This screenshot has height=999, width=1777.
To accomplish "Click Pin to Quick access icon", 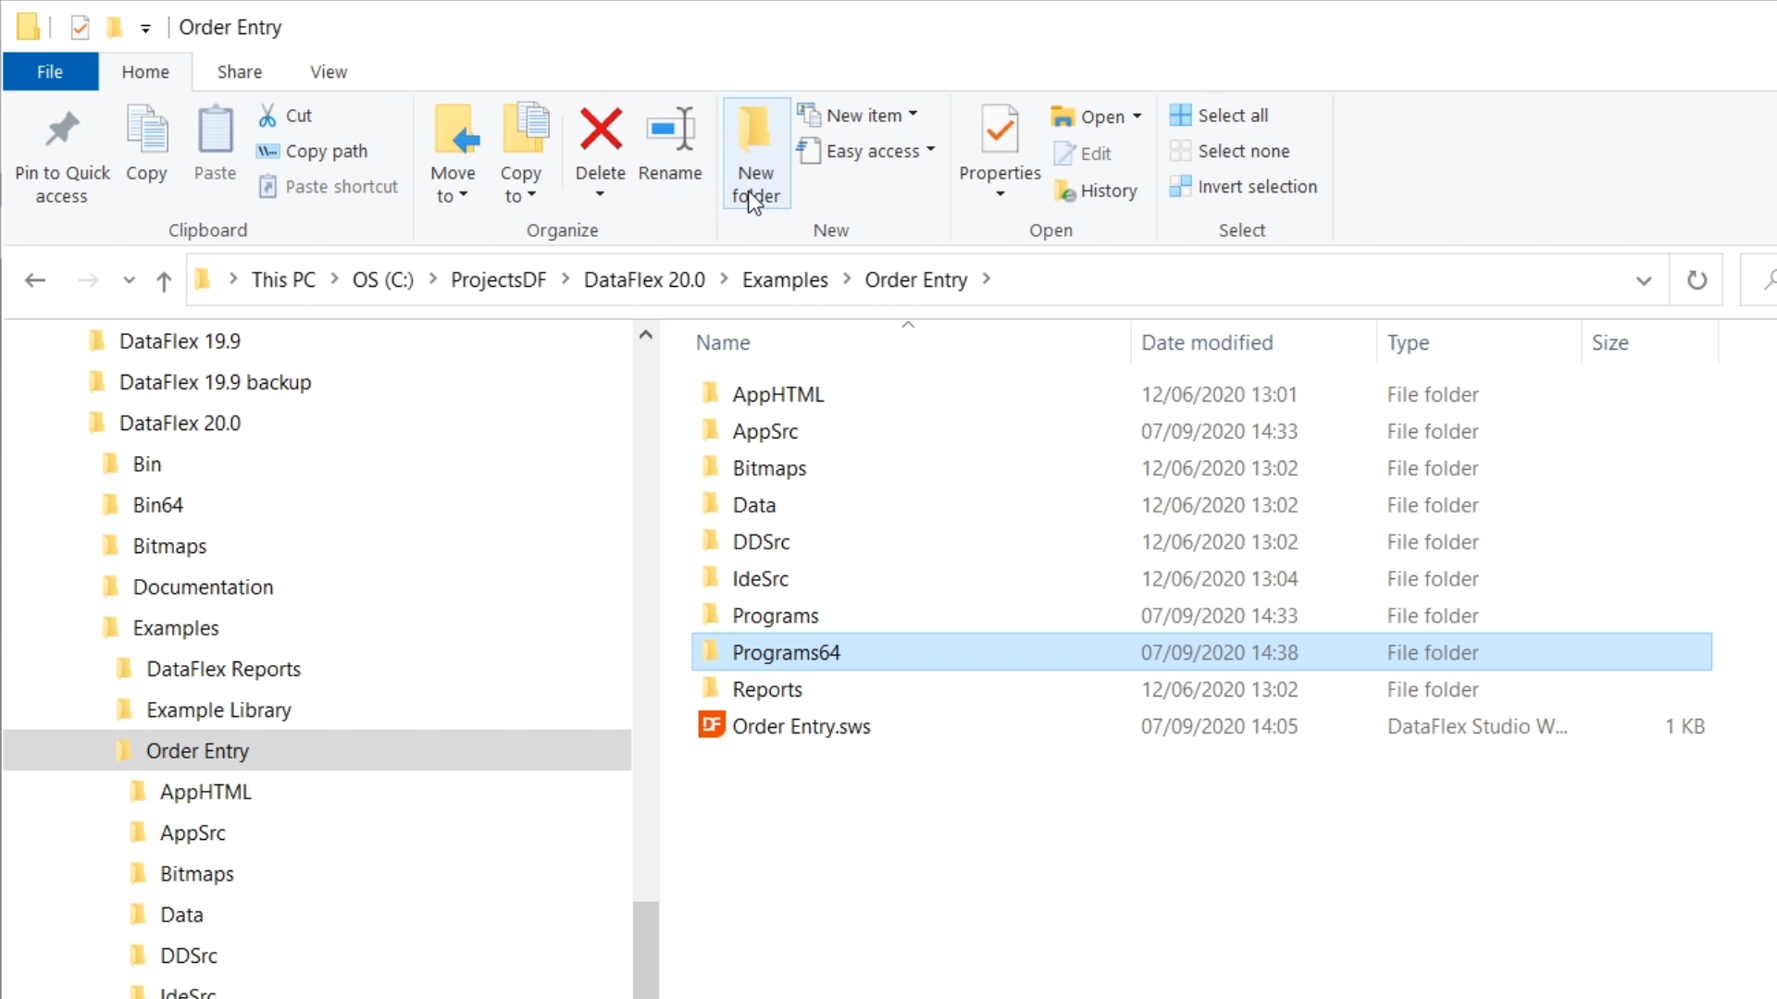I will [x=62, y=129].
